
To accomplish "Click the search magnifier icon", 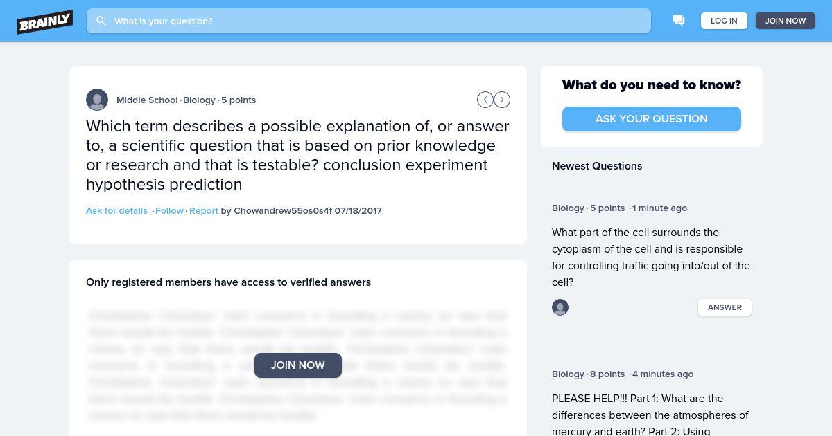I will pos(101,21).
